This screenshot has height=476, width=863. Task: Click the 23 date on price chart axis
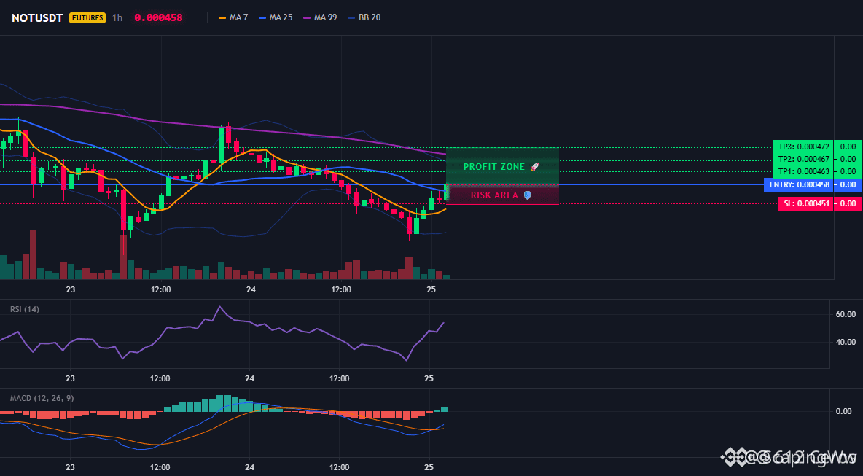tap(71, 289)
